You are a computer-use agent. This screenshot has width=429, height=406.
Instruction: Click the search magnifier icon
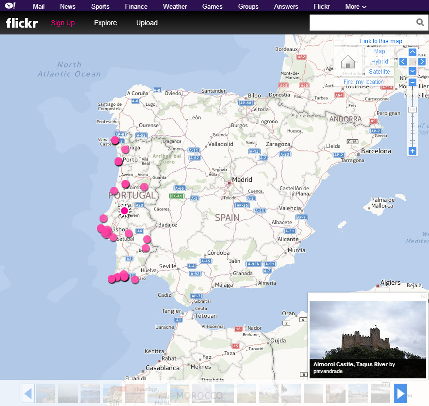click(420, 22)
